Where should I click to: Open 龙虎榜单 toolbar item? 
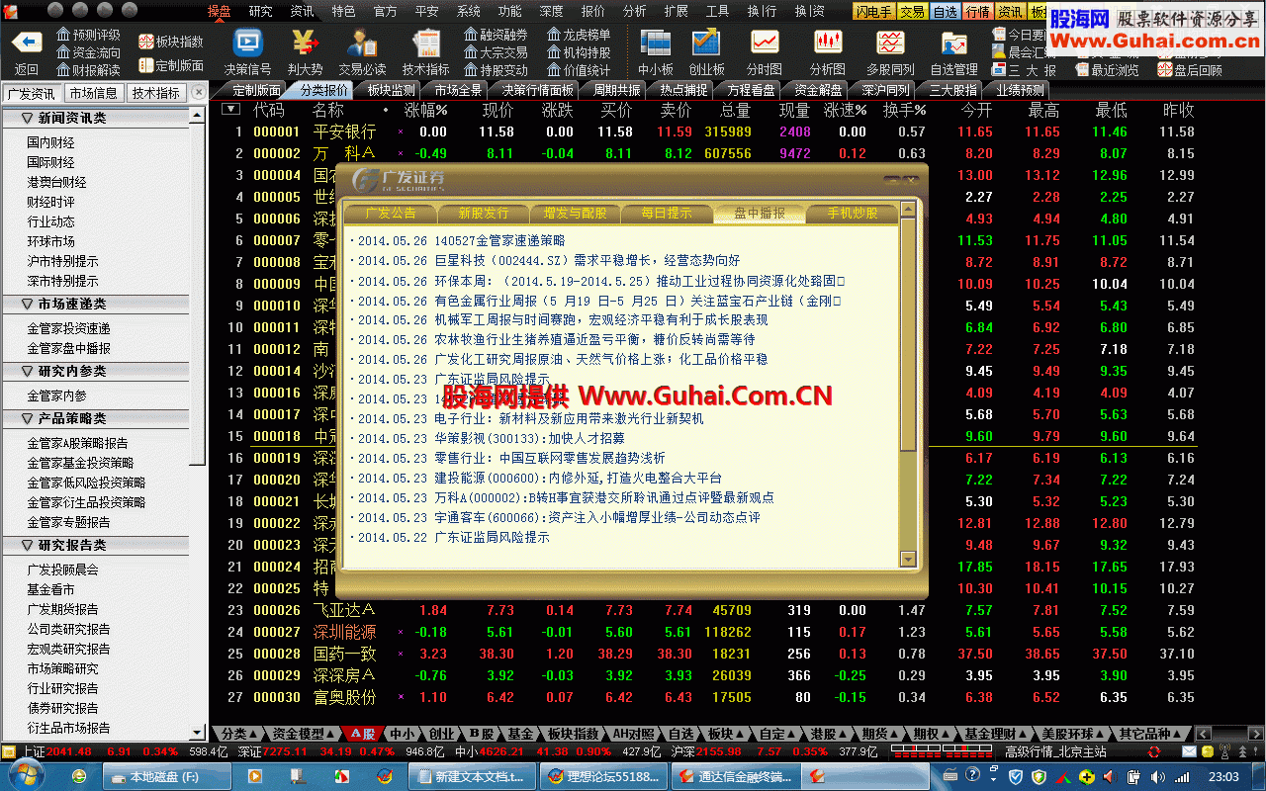coord(579,35)
